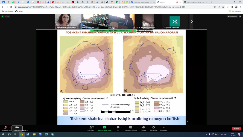Image resolution: width=243 pixels, height=137 pixels.
Task: Click the green Share Screen icon
Action: [x=104, y=128]
